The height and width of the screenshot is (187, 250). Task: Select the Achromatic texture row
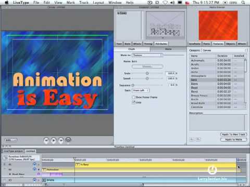click(x=217, y=60)
